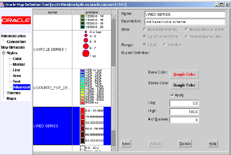
Task: Open Help
Action: click(213, 144)
